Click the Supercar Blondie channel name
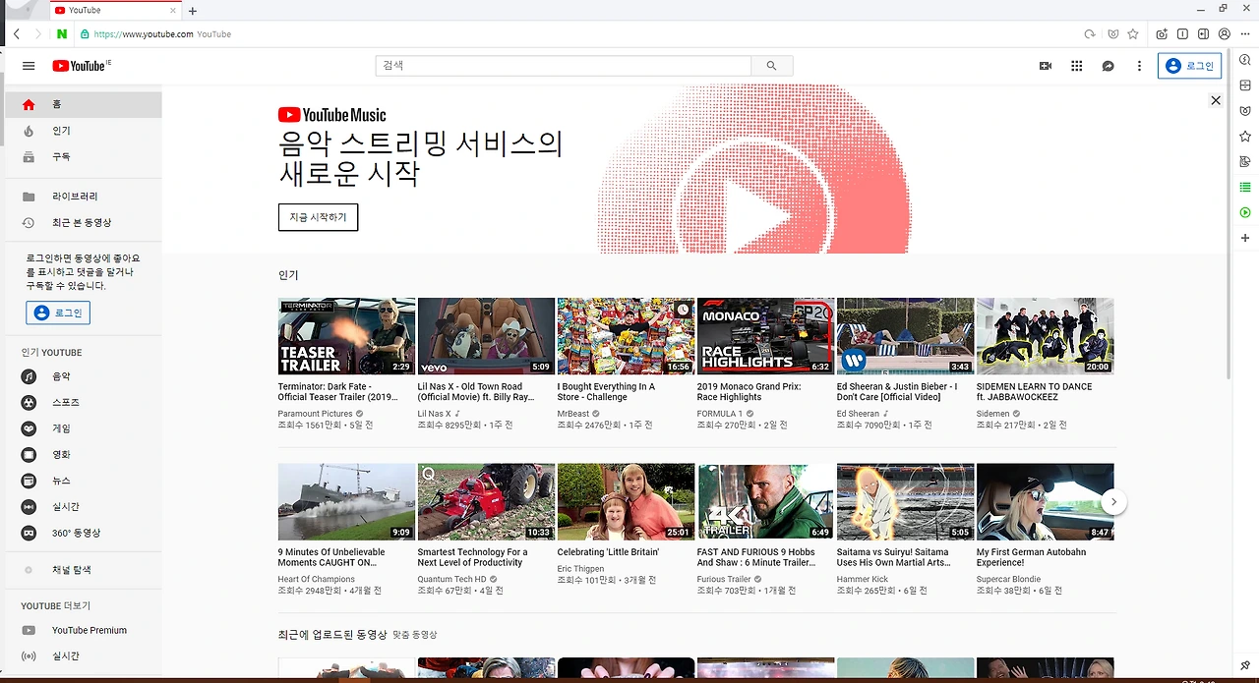Viewport: 1259px width, 683px height. [x=1010, y=580]
